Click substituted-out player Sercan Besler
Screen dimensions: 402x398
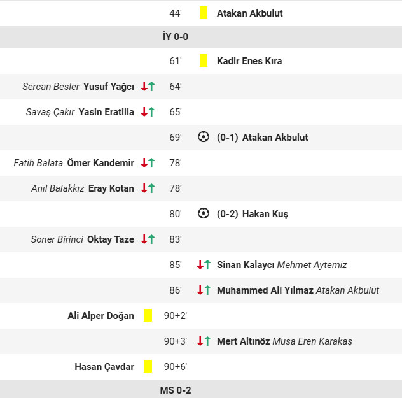point(51,87)
